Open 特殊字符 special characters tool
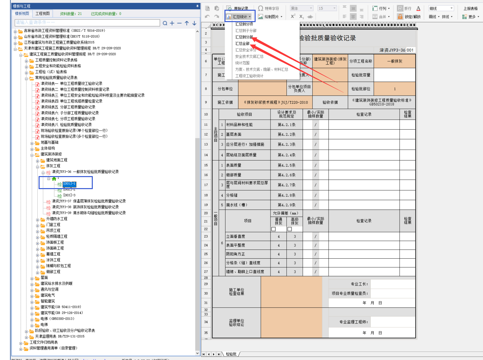Viewport: 483px width, 360px height. [x=269, y=8]
